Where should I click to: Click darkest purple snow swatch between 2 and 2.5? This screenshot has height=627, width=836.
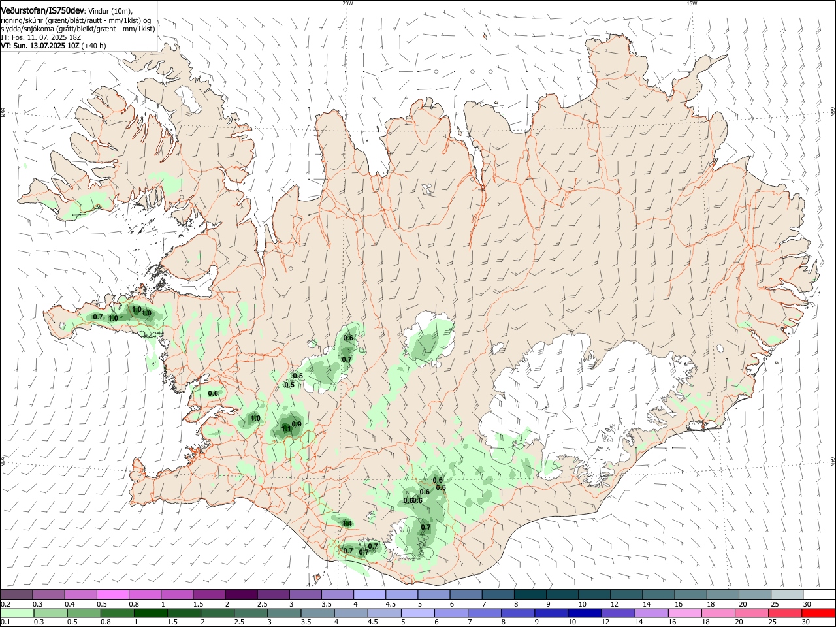(x=240, y=594)
